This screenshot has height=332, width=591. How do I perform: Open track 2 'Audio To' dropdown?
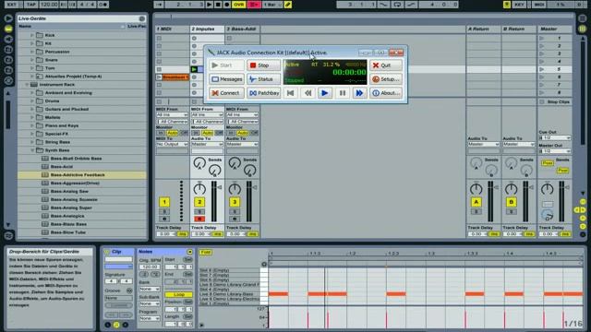tap(207, 144)
